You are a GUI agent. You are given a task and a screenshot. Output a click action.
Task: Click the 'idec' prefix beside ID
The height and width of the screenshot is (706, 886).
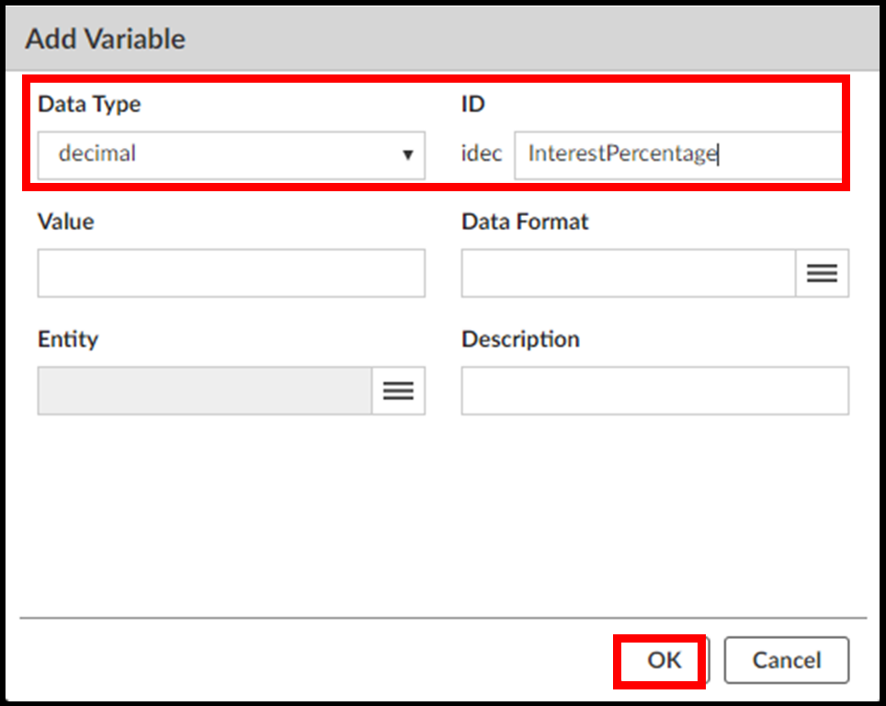[x=482, y=154]
